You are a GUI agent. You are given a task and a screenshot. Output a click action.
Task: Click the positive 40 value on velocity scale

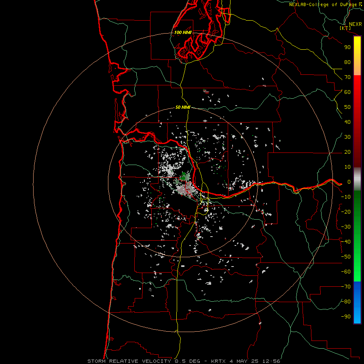tap(347, 122)
